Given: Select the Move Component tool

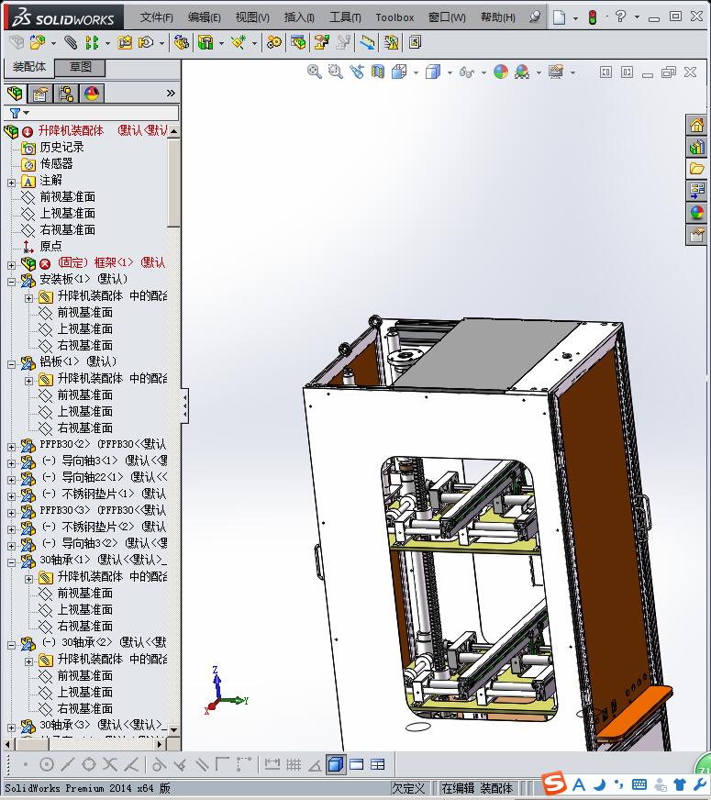Looking at the screenshot, I should click(147, 42).
